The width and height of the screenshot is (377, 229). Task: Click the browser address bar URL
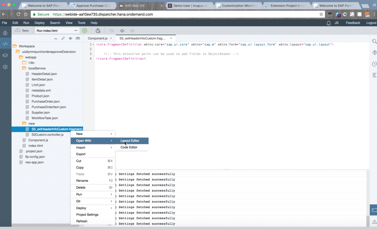(103, 14)
